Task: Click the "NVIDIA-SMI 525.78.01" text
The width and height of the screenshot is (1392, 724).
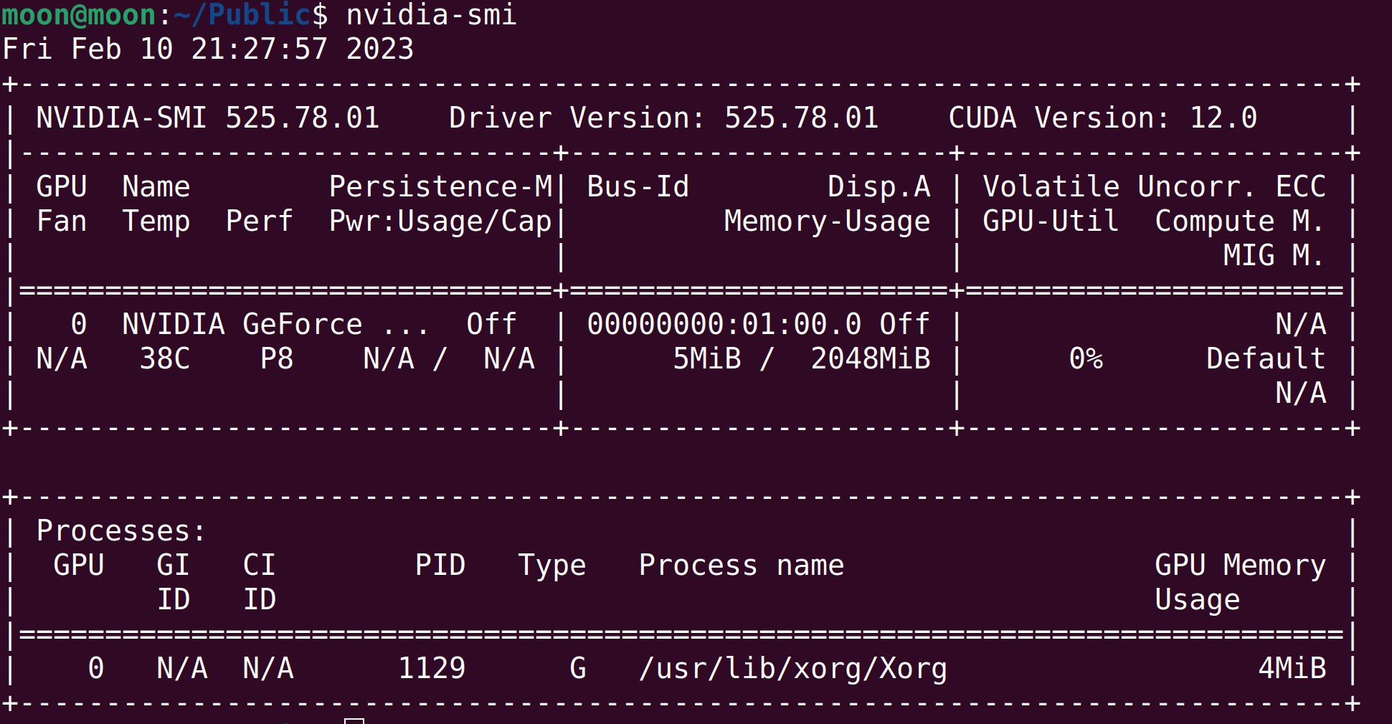Action: tap(208, 118)
